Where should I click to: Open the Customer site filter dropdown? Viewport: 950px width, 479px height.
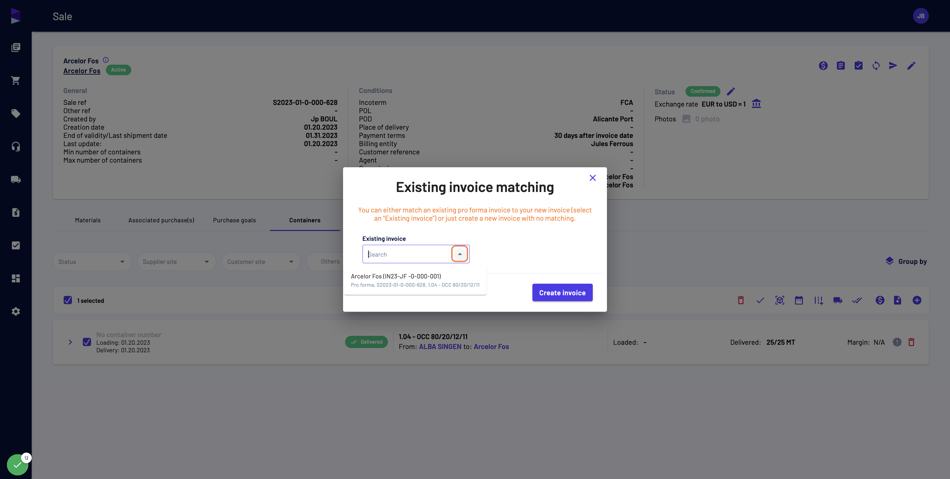[261, 262]
